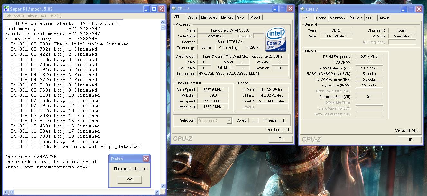Image resolution: width=427 pixels, height=196 pixels.
Task: Close the Finish dialog with X button
Action: (x=146, y=159)
